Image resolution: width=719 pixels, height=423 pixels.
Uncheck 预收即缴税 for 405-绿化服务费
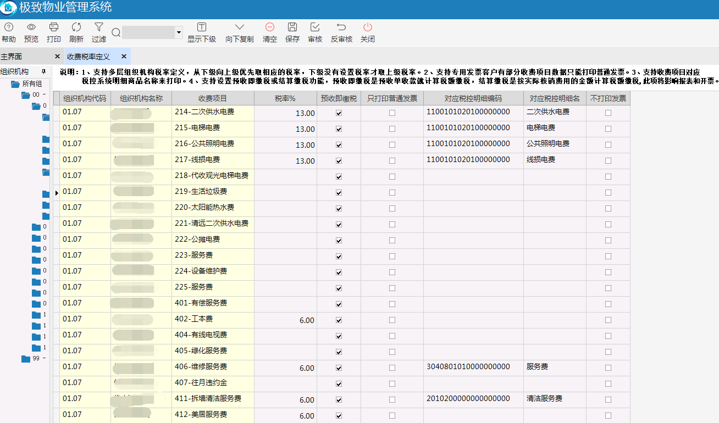(x=339, y=352)
